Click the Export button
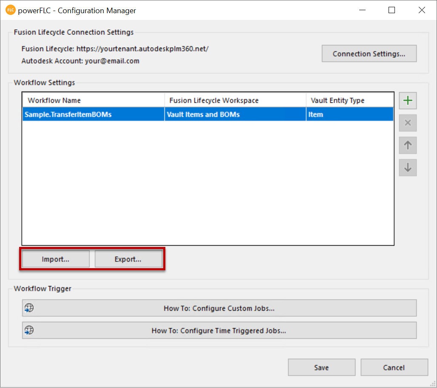Screen dimensions: 437x388 128,259
